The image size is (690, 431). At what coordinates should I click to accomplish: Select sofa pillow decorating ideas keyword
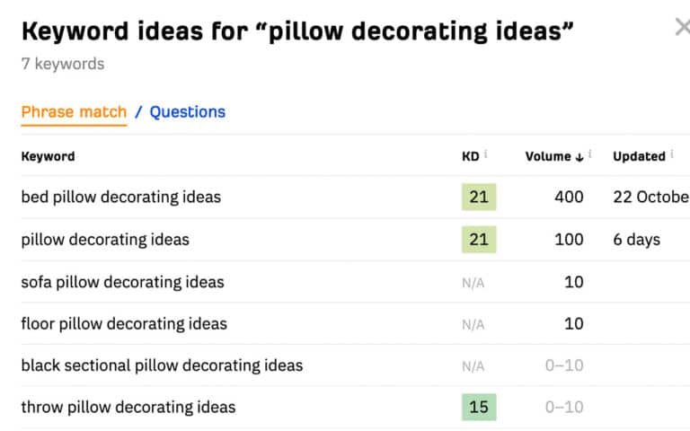(x=122, y=282)
